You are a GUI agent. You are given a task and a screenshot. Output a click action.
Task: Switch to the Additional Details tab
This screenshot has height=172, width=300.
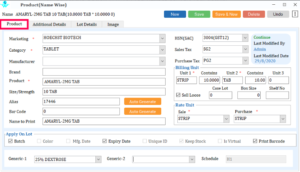click(x=49, y=24)
